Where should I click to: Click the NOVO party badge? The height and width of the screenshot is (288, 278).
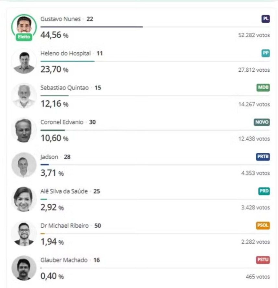click(x=261, y=122)
